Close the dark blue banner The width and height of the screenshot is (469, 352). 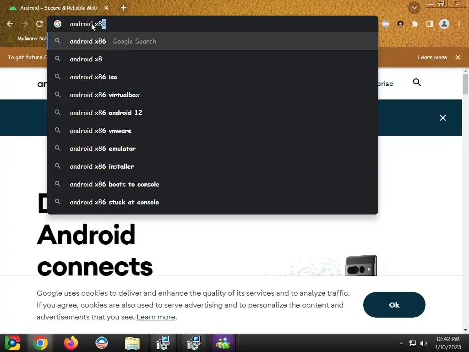[443, 118]
